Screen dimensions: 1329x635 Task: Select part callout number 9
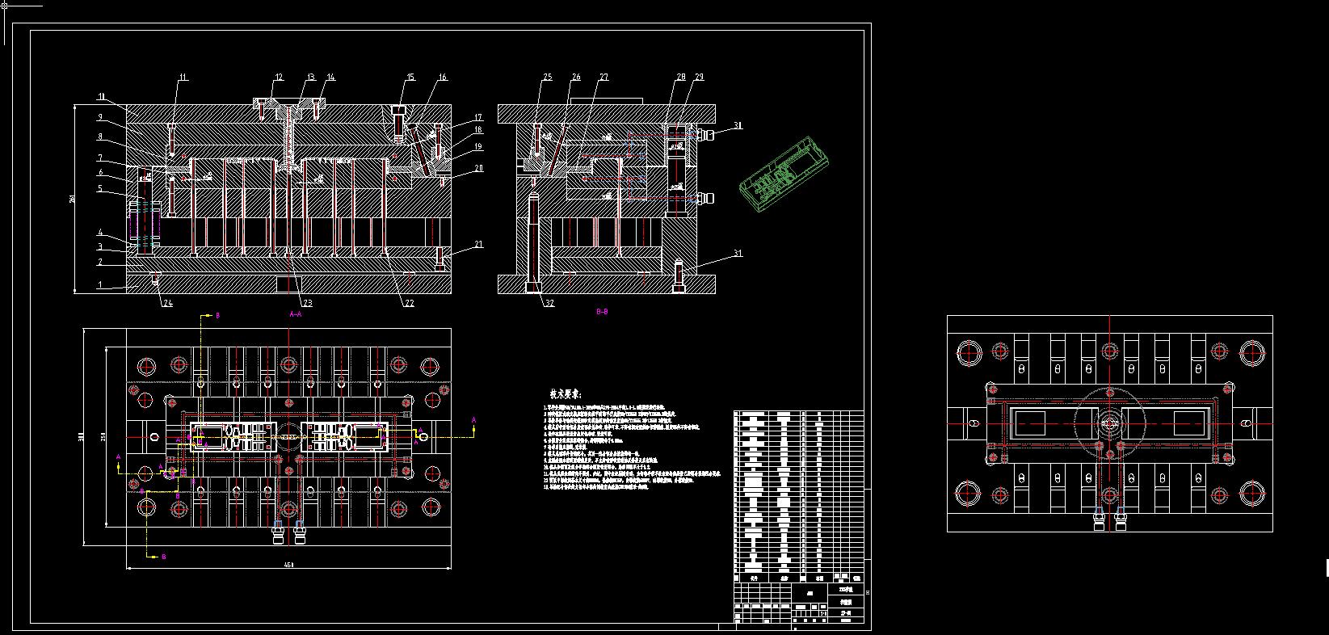click(100, 117)
